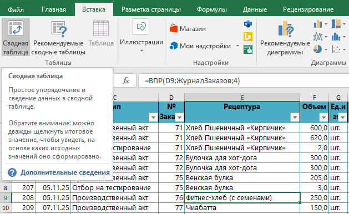Screen dimensions: 349x214
Task: Follow the Дополнительные сведения link
Action: tap(65, 172)
